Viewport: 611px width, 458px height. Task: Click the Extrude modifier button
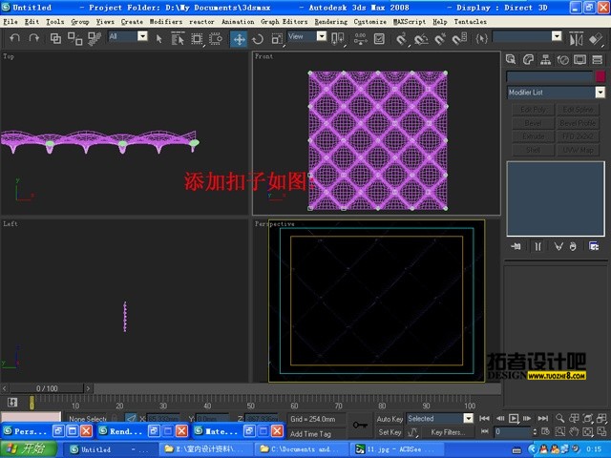coord(533,136)
